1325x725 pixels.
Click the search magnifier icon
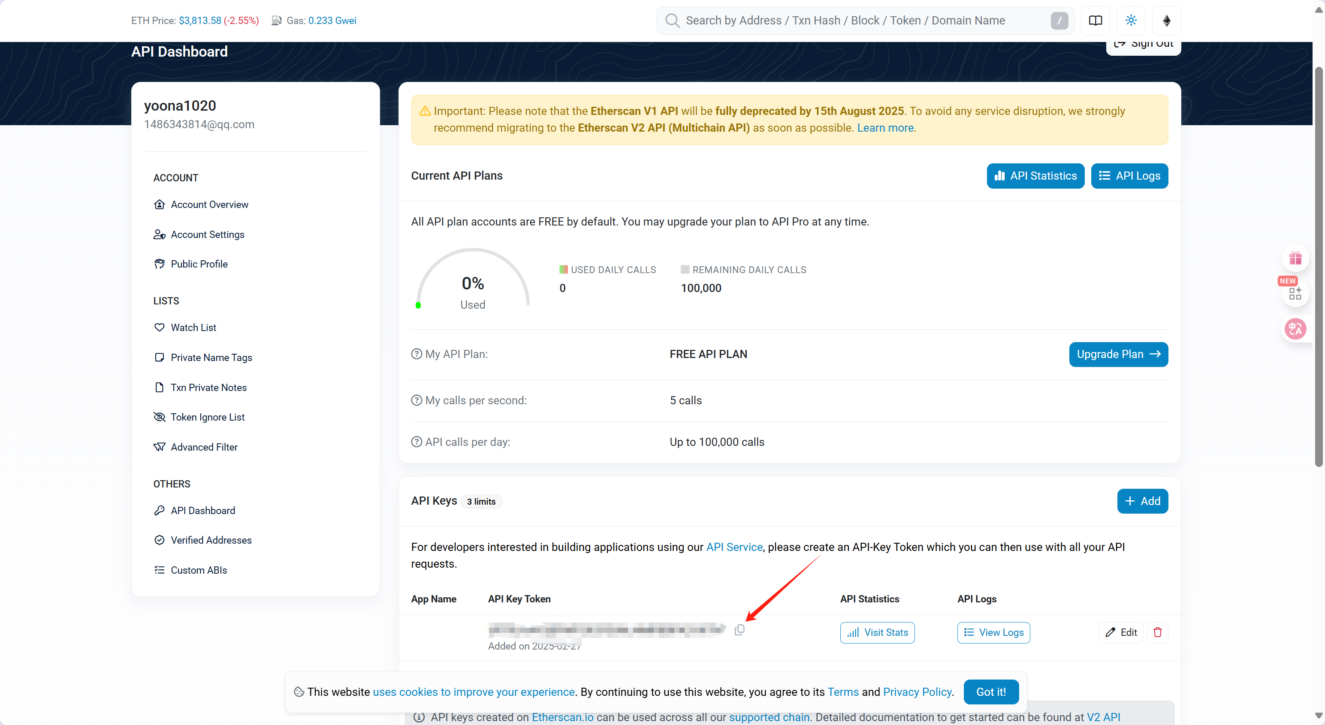pos(672,21)
